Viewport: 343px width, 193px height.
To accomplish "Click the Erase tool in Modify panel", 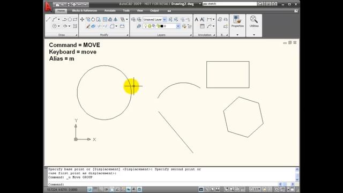I will click(88, 26).
